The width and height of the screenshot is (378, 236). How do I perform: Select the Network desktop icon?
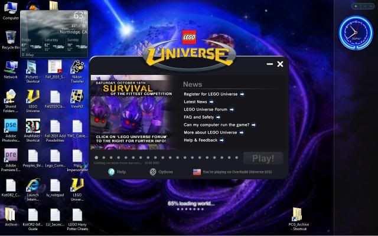(x=11, y=70)
